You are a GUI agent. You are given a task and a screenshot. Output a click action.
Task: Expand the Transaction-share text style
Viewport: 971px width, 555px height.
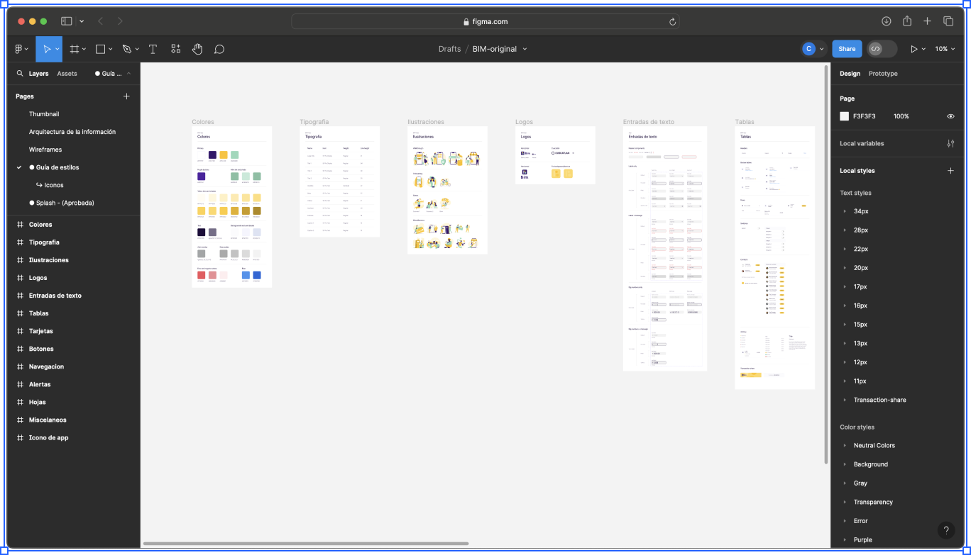845,400
